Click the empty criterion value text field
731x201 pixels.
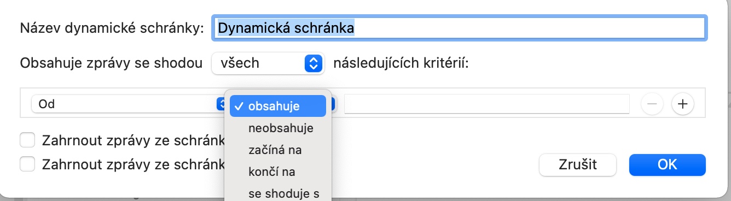(487, 103)
